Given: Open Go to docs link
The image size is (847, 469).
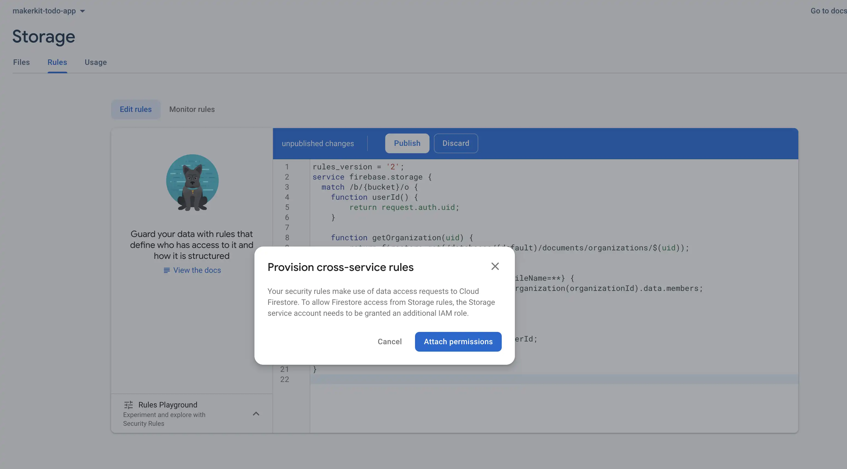Looking at the screenshot, I should (x=828, y=11).
